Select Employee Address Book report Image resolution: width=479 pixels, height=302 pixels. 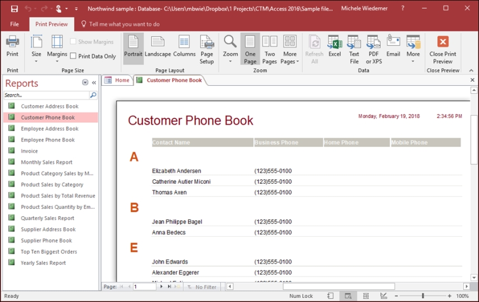pos(50,129)
